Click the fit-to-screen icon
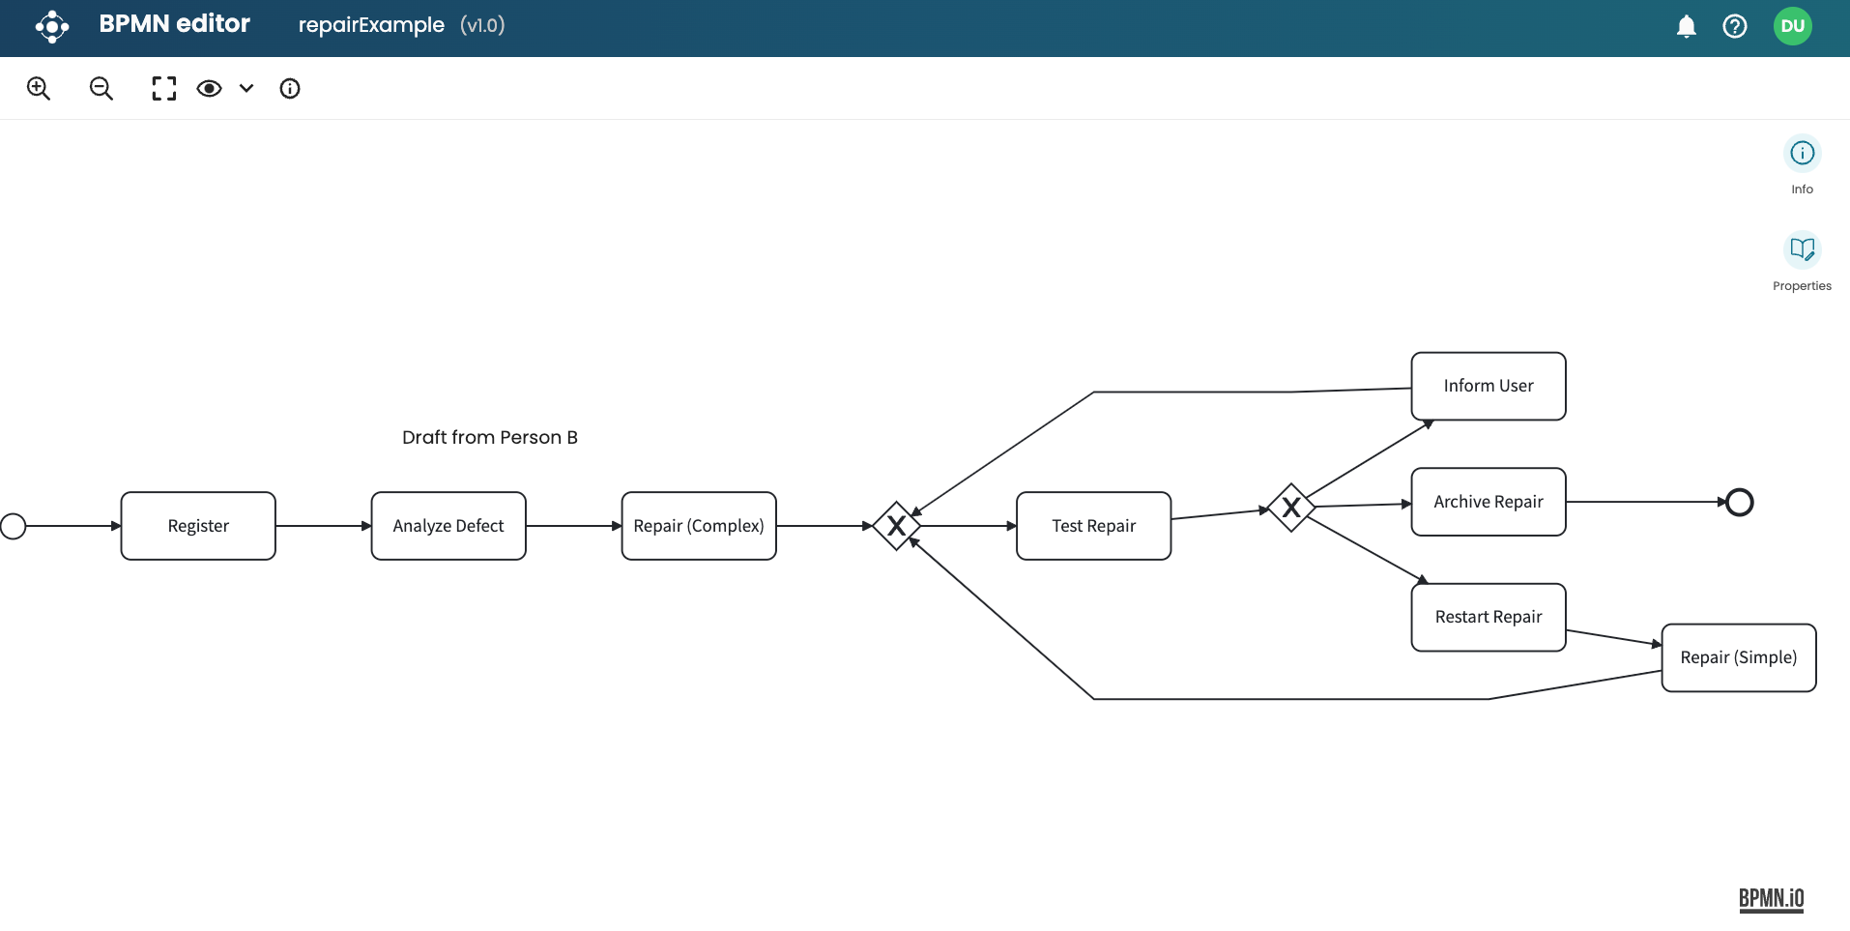This screenshot has width=1850, height=931. [164, 89]
